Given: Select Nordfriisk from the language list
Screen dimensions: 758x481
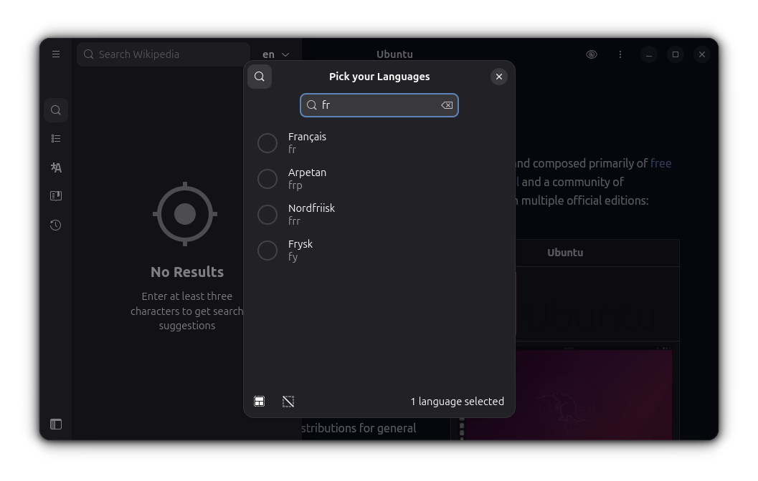Looking at the screenshot, I should coord(267,214).
